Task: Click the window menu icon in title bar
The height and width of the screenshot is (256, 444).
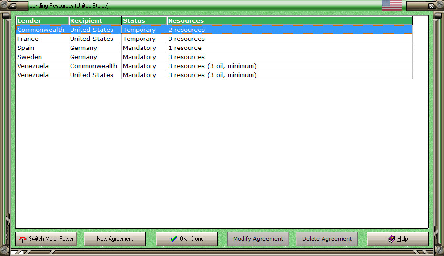Action: tap(12, 6)
